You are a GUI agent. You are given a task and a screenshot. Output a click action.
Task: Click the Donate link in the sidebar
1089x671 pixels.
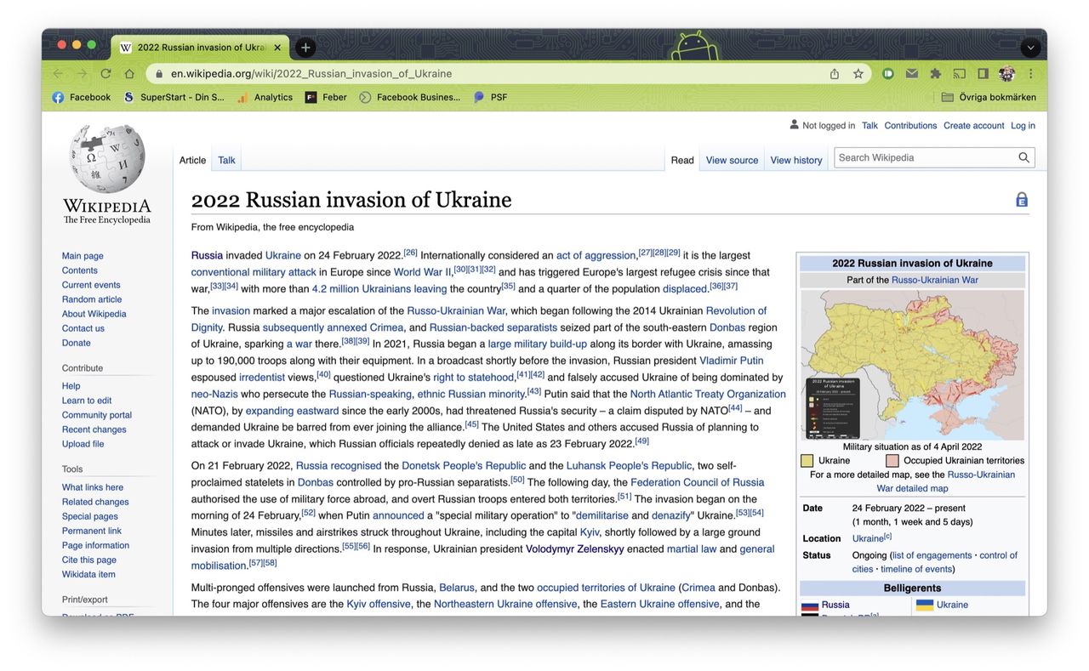click(76, 342)
